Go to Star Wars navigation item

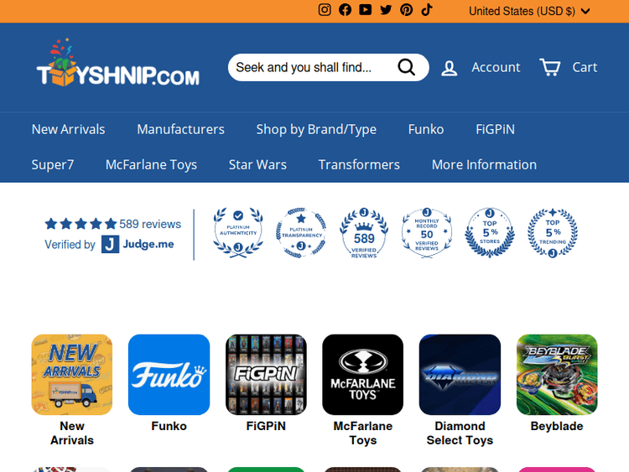click(257, 164)
